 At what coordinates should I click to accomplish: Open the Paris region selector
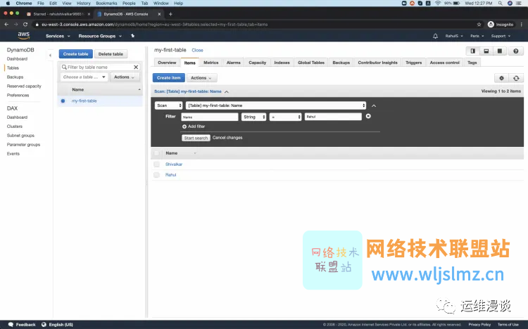477,36
